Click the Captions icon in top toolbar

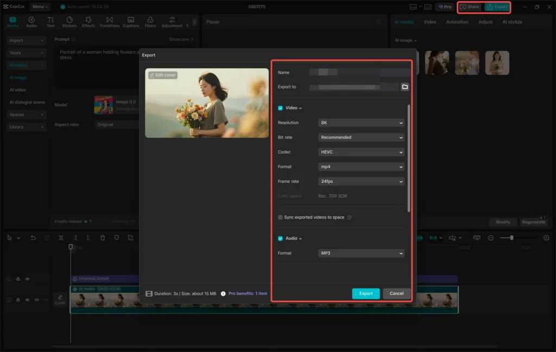pos(131,22)
